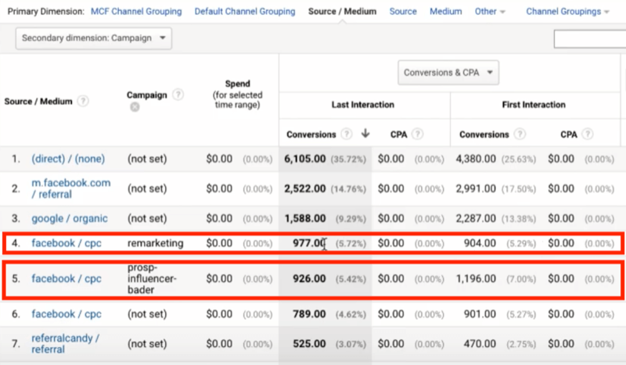The image size is (626, 365).
Task: Expand the Conversions & CPA dropdown
Action: coord(448,73)
